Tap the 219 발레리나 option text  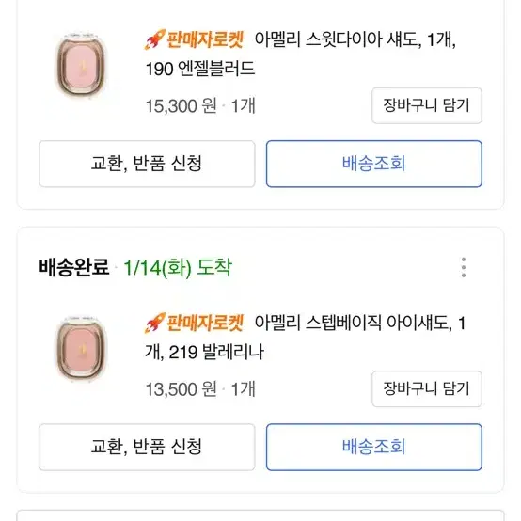(x=216, y=352)
